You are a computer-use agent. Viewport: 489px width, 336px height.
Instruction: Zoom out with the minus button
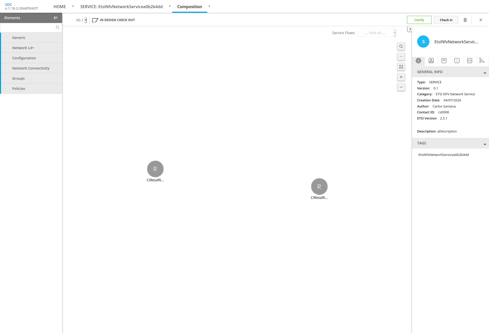click(401, 87)
